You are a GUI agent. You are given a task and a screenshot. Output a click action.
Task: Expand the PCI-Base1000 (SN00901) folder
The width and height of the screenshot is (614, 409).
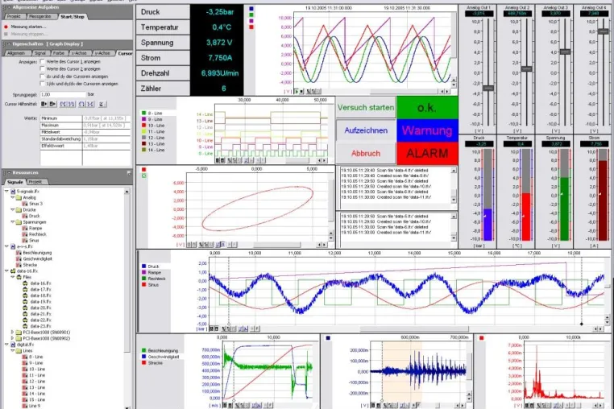pyautogui.click(x=13, y=333)
